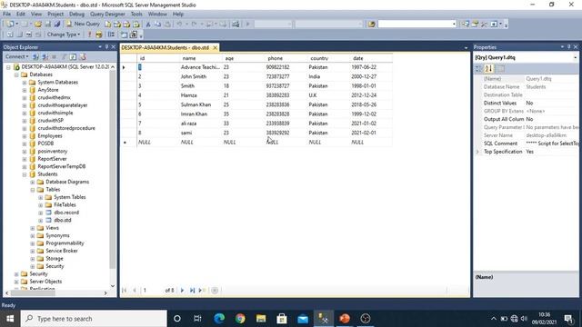Click the Disconnect icon in Object Explorer

(x=45, y=56)
